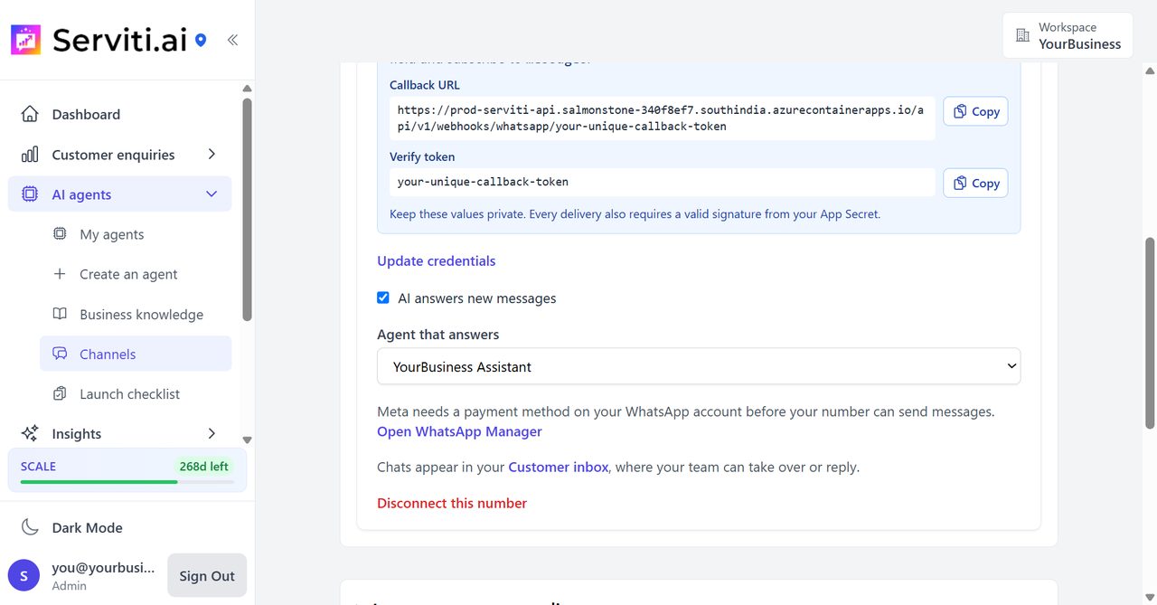Expand the Customer enquiries submenu chevron
The image size is (1157, 605).
[x=212, y=155]
